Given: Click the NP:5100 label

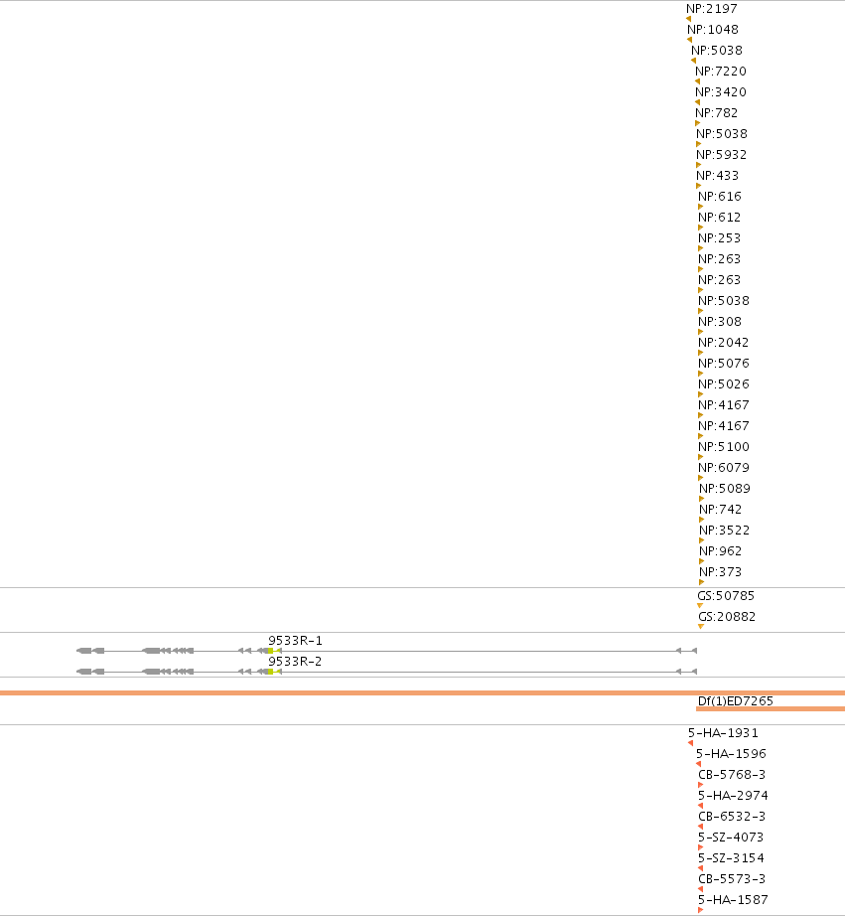Looking at the screenshot, I should coord(724,447).
